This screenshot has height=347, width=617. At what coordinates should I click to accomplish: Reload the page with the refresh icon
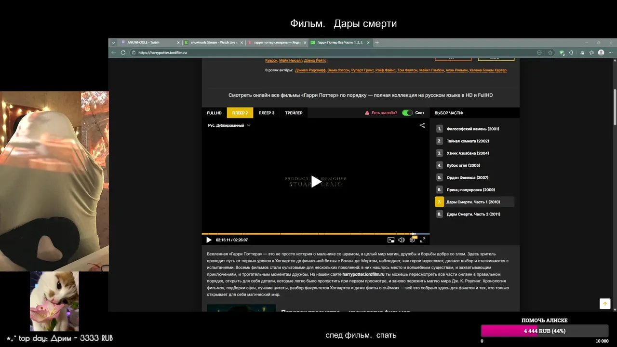[123, 53]
